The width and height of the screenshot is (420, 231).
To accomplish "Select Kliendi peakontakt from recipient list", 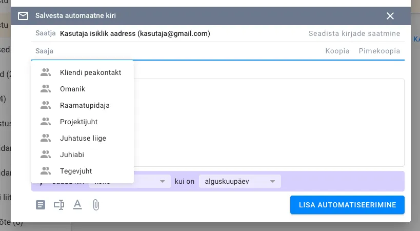I will pos(90,72).
